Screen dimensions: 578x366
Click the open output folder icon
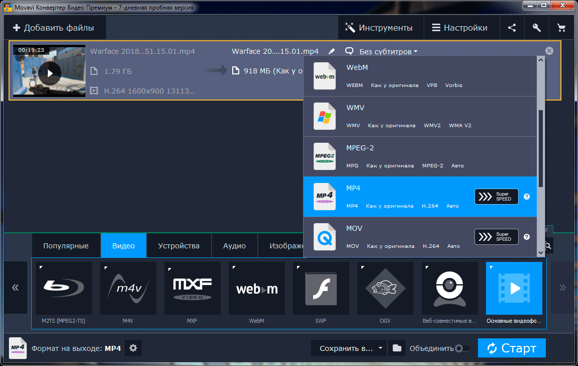click(x=397, y=348)
